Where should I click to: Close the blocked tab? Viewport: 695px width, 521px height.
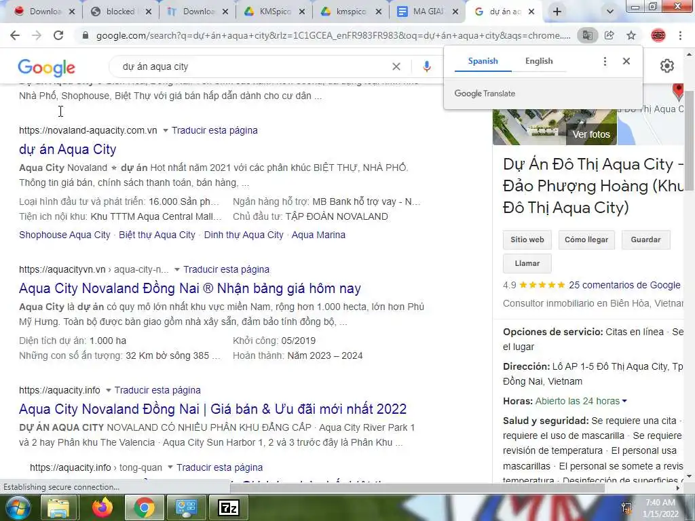[149, 12]
